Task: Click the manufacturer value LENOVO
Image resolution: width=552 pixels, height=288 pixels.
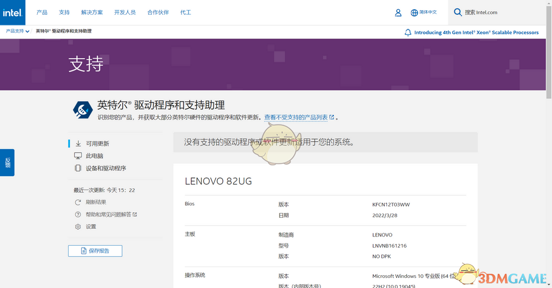Action: pos(382,234)
